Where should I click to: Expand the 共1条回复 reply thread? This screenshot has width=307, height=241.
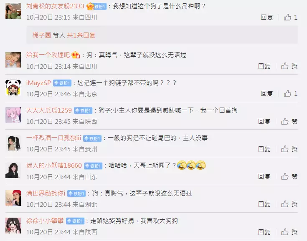[x=81, y=35]
